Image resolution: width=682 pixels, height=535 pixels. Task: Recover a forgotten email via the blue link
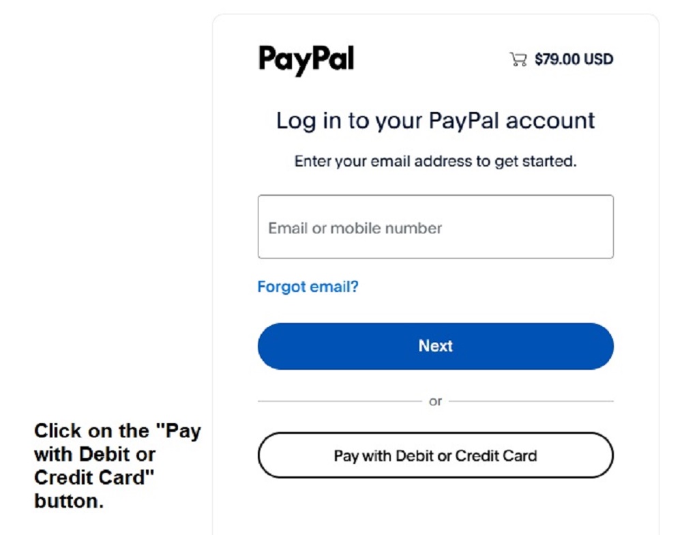(308, 287)
